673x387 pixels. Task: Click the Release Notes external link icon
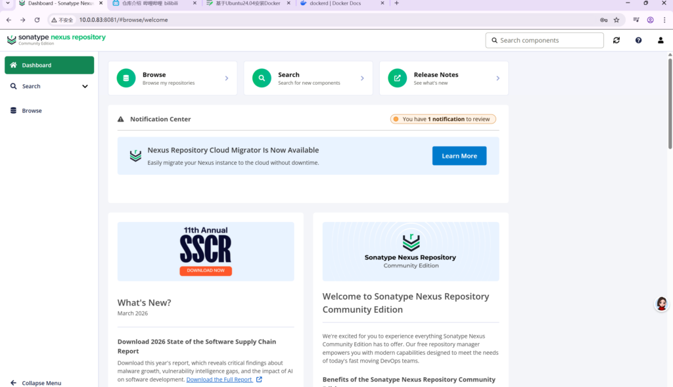coord(397,78)
